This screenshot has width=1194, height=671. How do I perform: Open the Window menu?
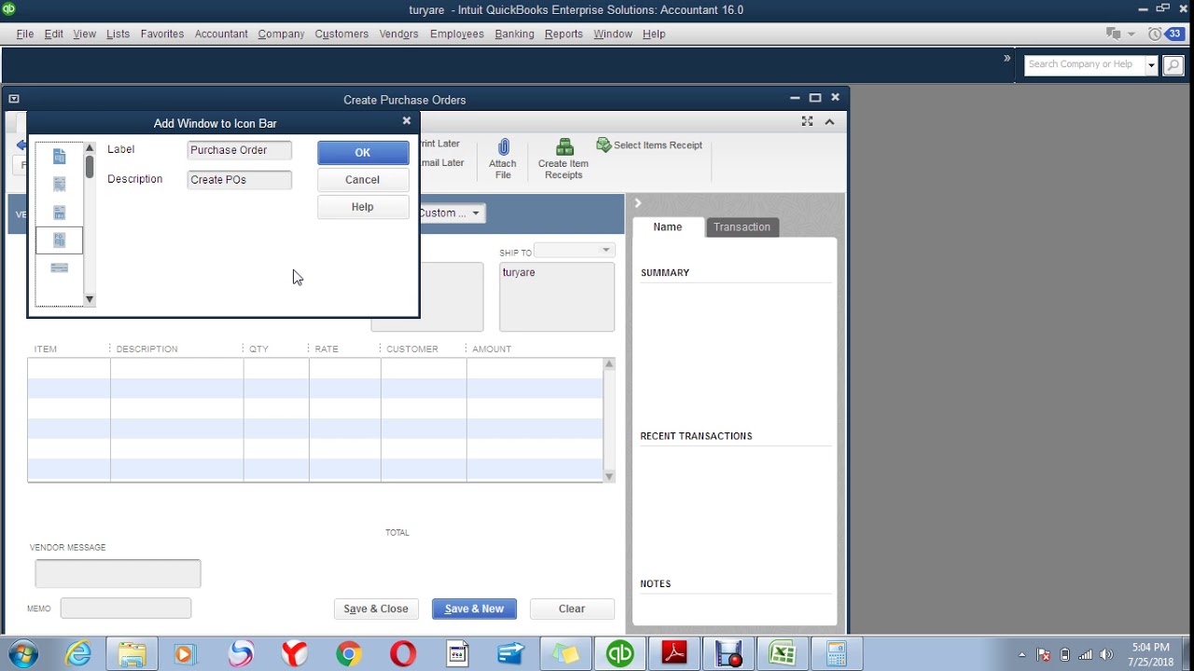(613, 34)
